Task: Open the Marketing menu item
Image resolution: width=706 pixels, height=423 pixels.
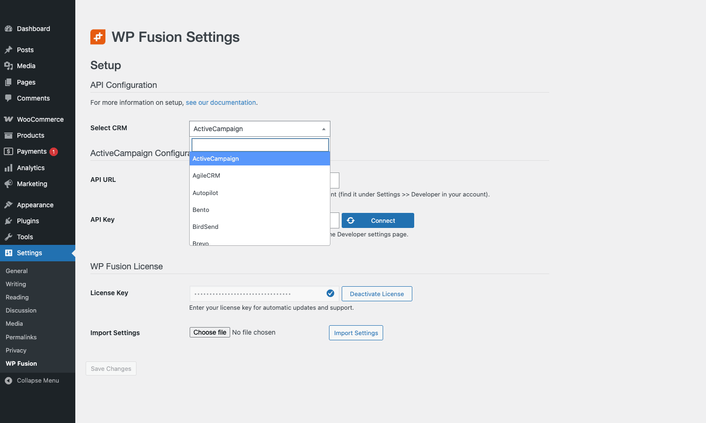Action: [x=38, y=184]
